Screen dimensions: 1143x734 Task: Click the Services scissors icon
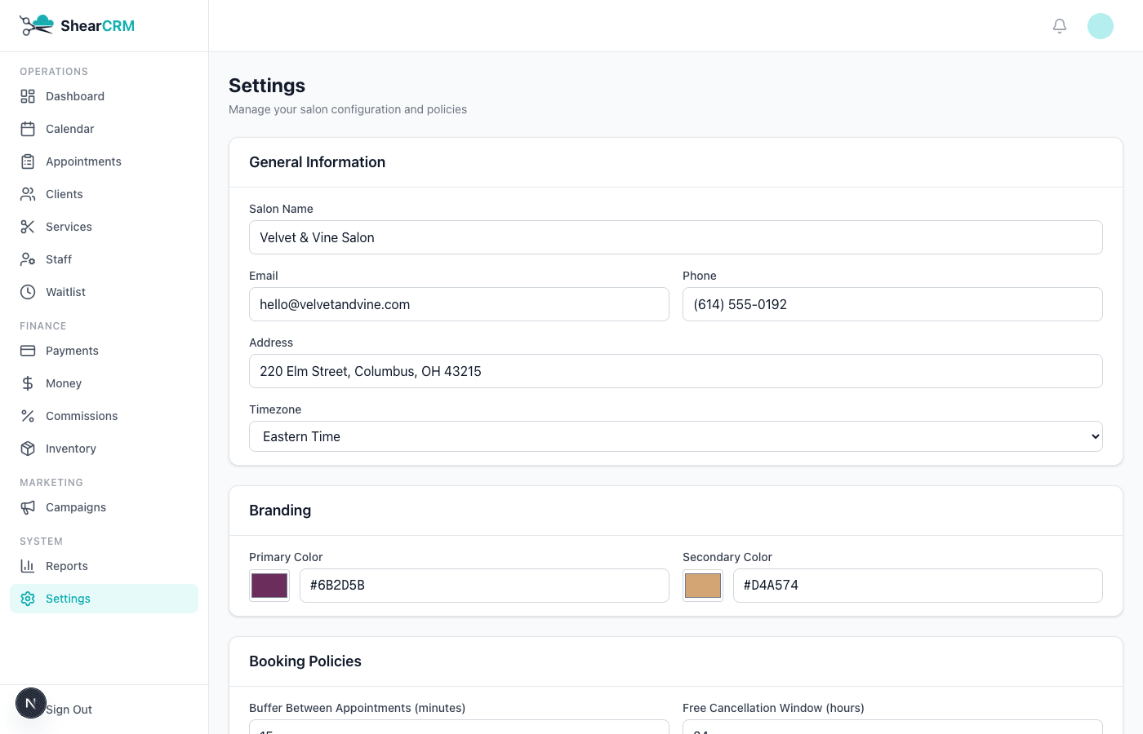point(28,227)
